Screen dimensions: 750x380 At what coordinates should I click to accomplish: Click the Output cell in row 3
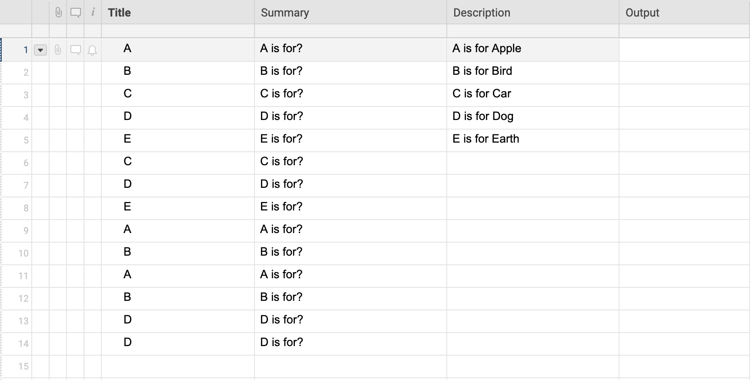coord(684,95)
